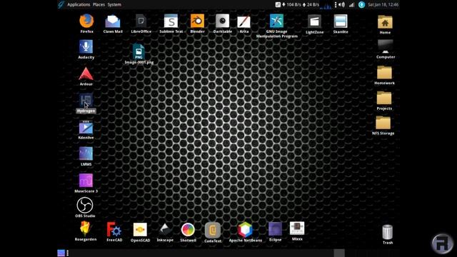Open the FreeCAD desktop icon

(x=114, y=230)
